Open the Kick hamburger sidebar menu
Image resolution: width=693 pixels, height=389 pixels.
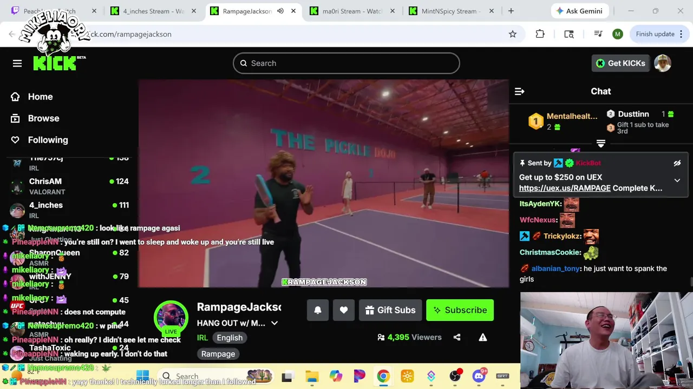click(x=17, y=63)
